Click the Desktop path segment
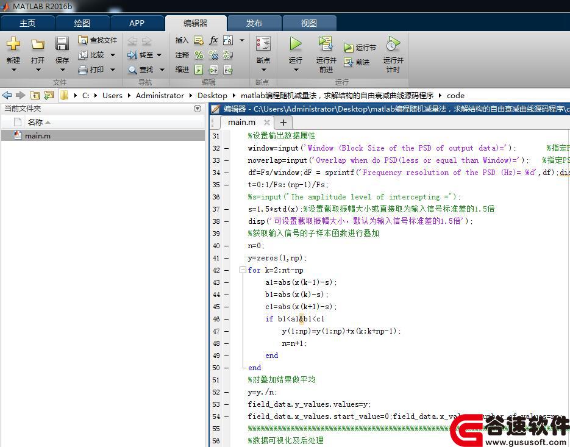The image size is (570, 447). click(x=212, y=96)
